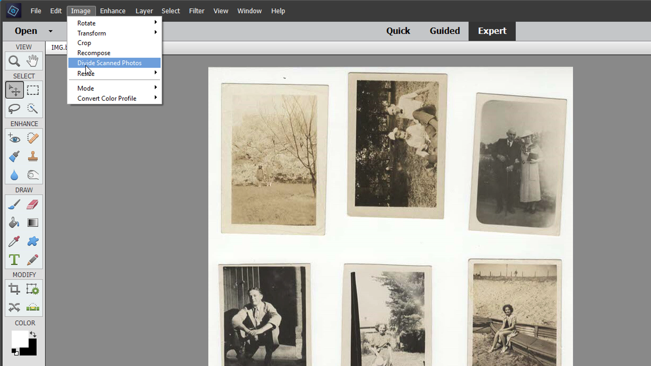The image size is (651, 366).
Task: Switch to Quick editing mode
Action: 397,30
